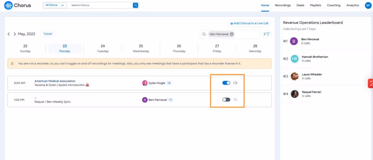The image size is (373, 160).
Task: Expand the +2 participants badge
Action: point(169,83)
